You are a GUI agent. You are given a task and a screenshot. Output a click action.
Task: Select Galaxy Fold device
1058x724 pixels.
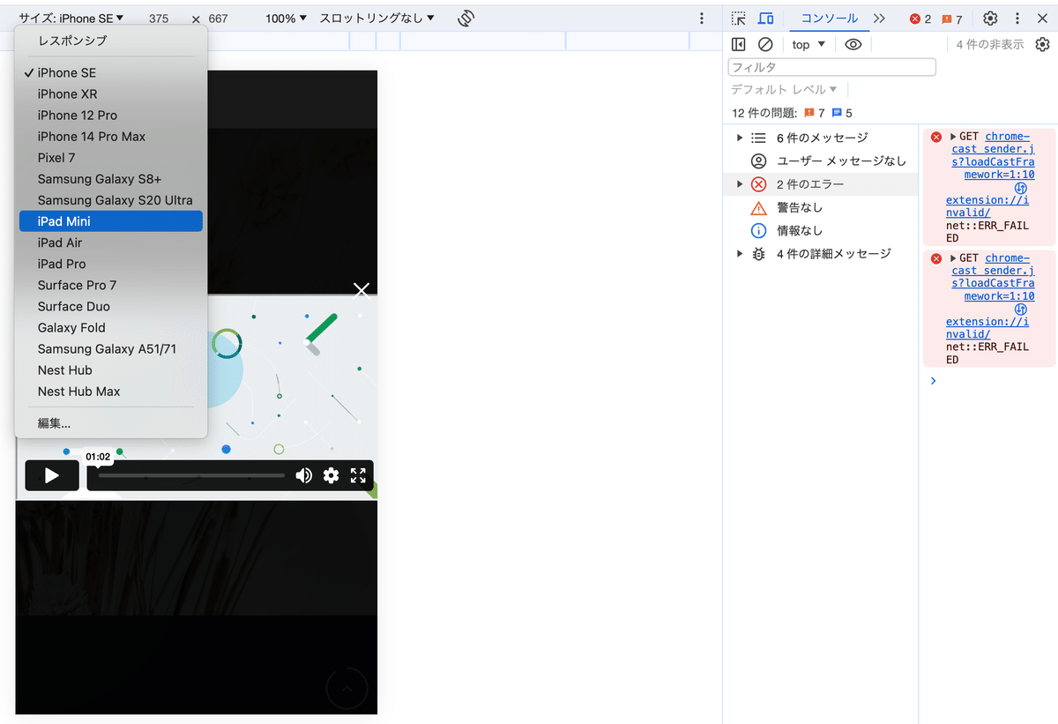(x=111, y=328)
